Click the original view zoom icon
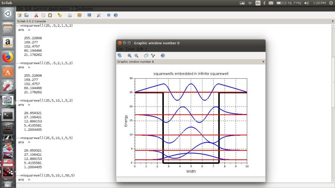The image size is (335, 188). 136,55
